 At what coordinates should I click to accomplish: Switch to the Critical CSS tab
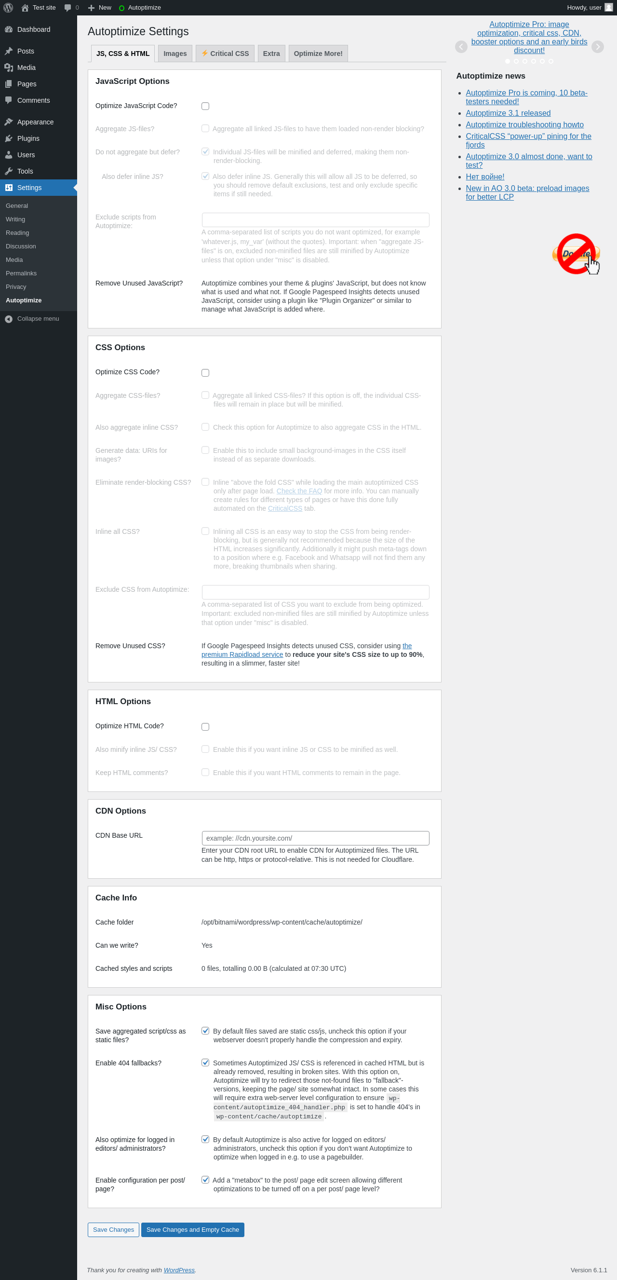pos(225,54)
